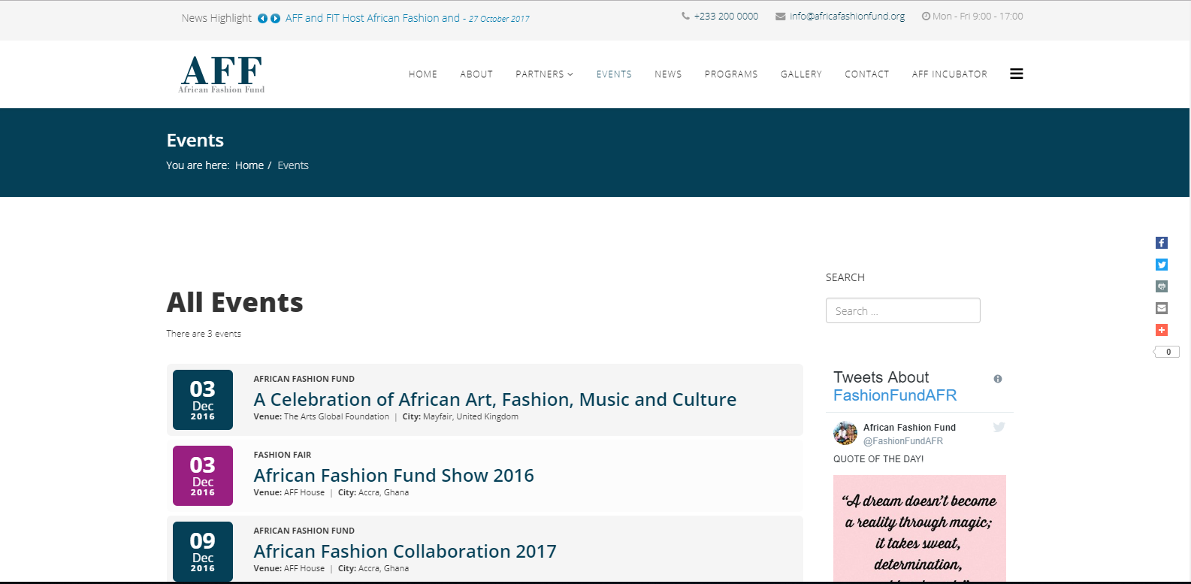Click the info@africafashionfund.org email link
Screen dimensions: 1191x584
pyautogui.click(x=847, y=16)
